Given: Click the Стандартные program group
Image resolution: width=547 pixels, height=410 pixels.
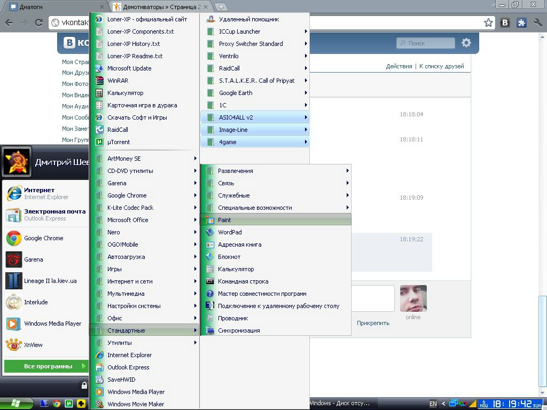Looking at the screenshot, I should tap(144, 330).
